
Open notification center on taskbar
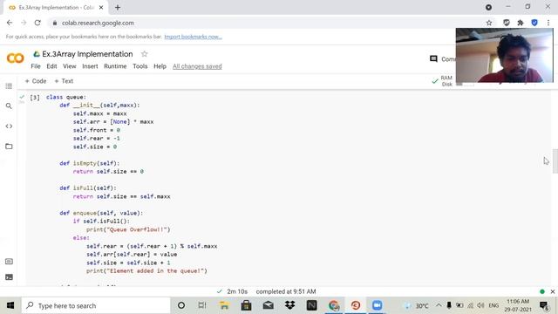(x=543, y=305)
